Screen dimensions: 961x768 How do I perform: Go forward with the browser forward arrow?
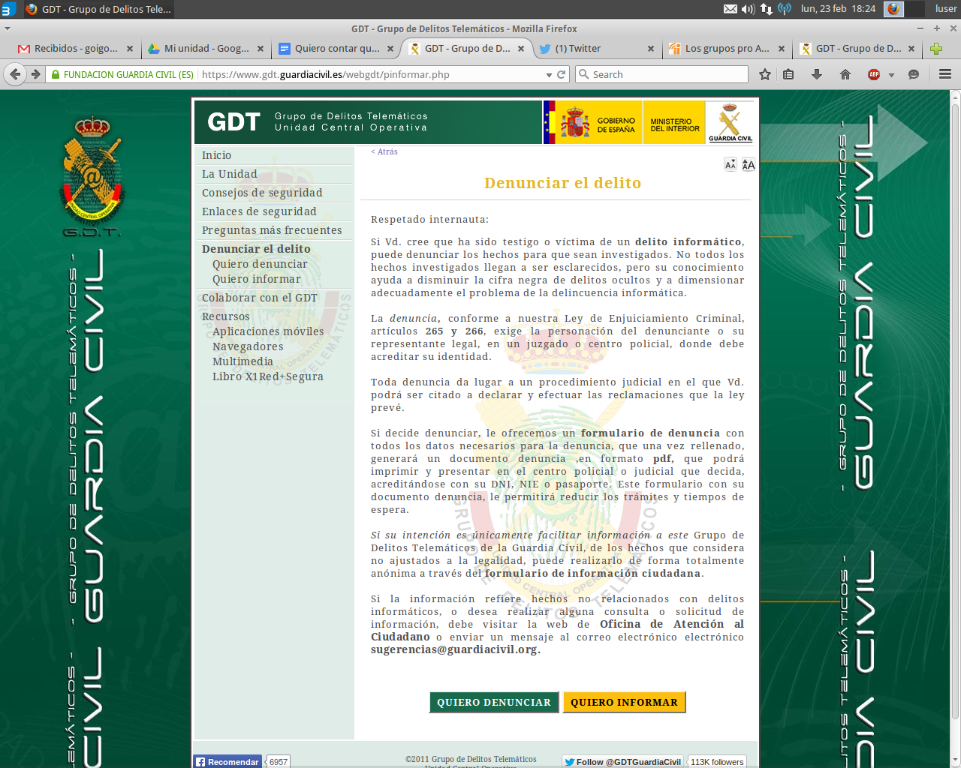[x=35, y=74]
